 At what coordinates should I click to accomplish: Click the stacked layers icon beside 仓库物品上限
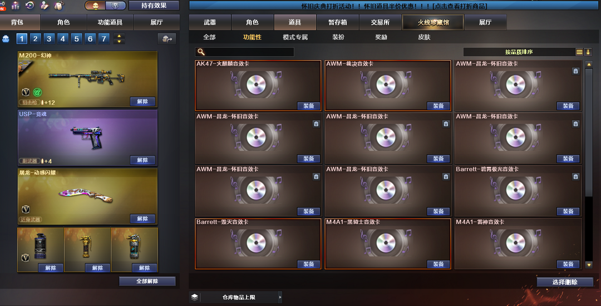(194, 297)
